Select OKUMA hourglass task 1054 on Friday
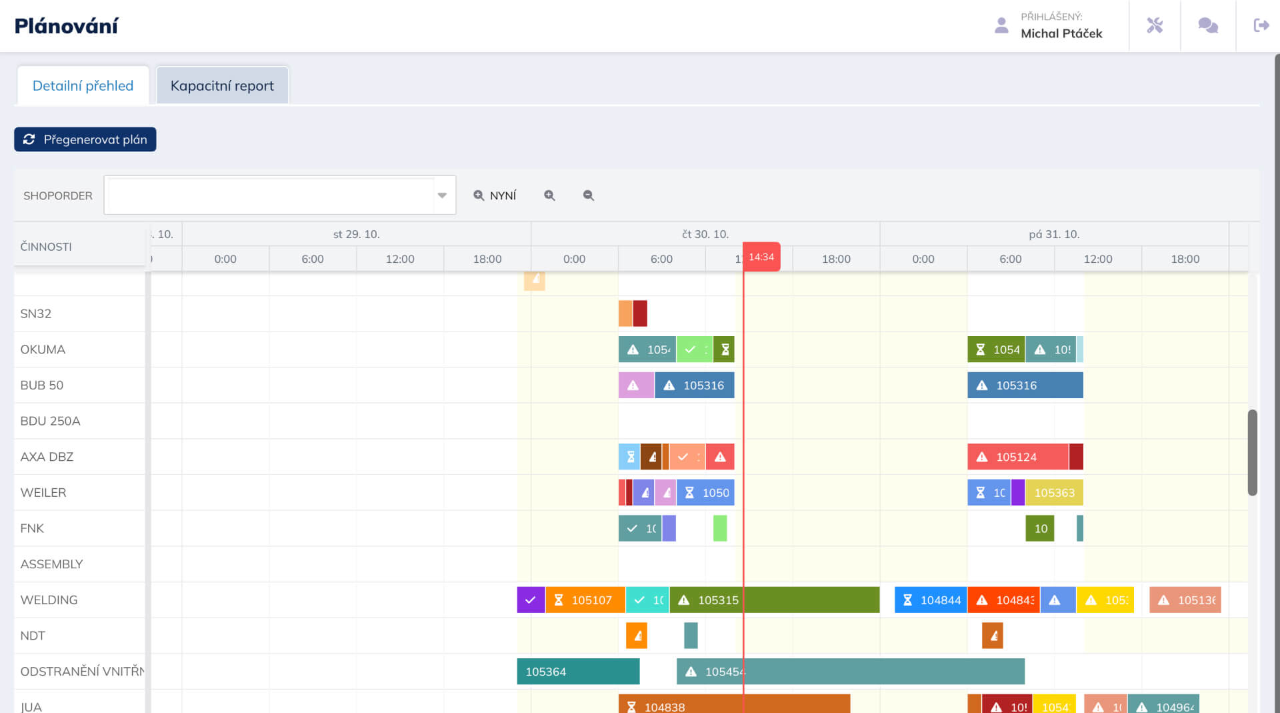This screenshot has width=1280, height=713. click(x=996, y=349)
